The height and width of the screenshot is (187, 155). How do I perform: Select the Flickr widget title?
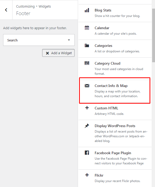pos(99,175)
